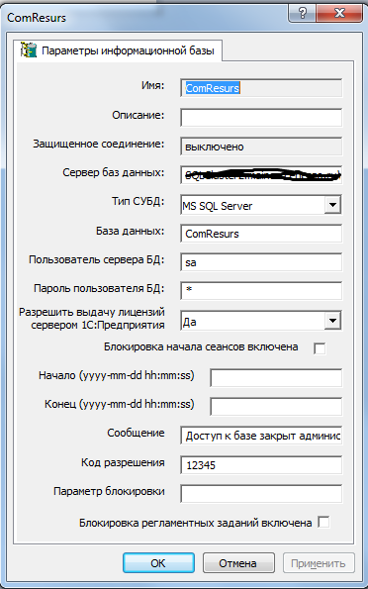Click the Пароль пользователя БД field
The height and width of the screenshot is (589, 368).
point(261,291)
